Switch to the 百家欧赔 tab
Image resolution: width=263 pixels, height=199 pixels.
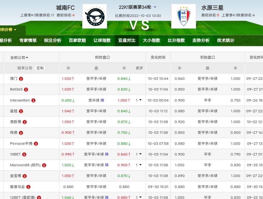pyautogui.click(x=77, y=41)
